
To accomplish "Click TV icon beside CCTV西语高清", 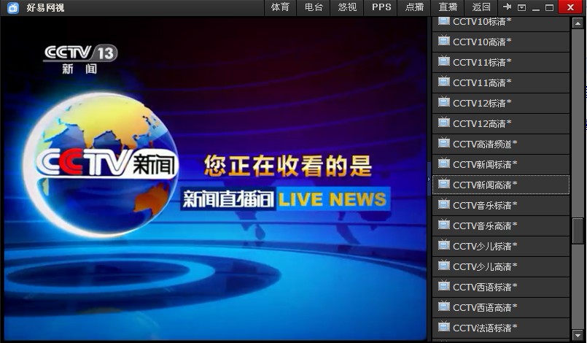I will (443, 306).
